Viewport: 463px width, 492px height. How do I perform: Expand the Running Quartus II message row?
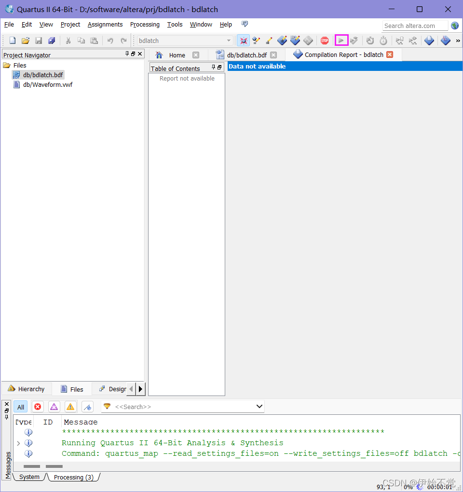coord(18,443)
